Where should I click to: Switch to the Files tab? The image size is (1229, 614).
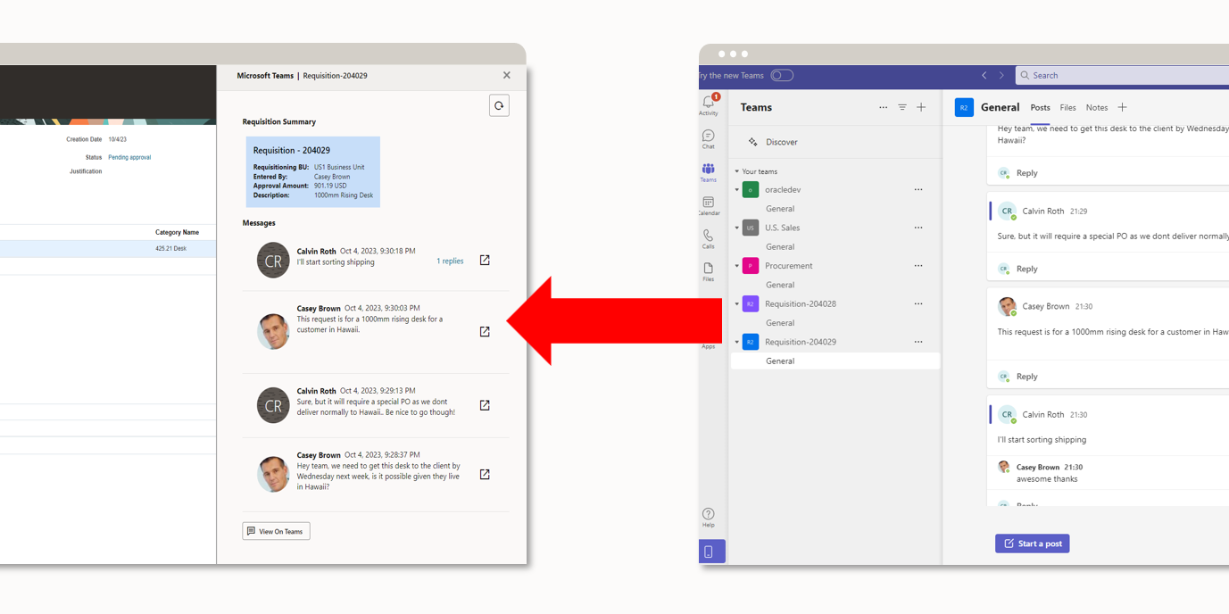pyautogui.click(x=1067, y=108)
